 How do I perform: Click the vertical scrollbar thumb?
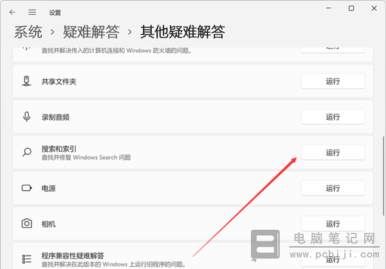(x=383, y=176)
